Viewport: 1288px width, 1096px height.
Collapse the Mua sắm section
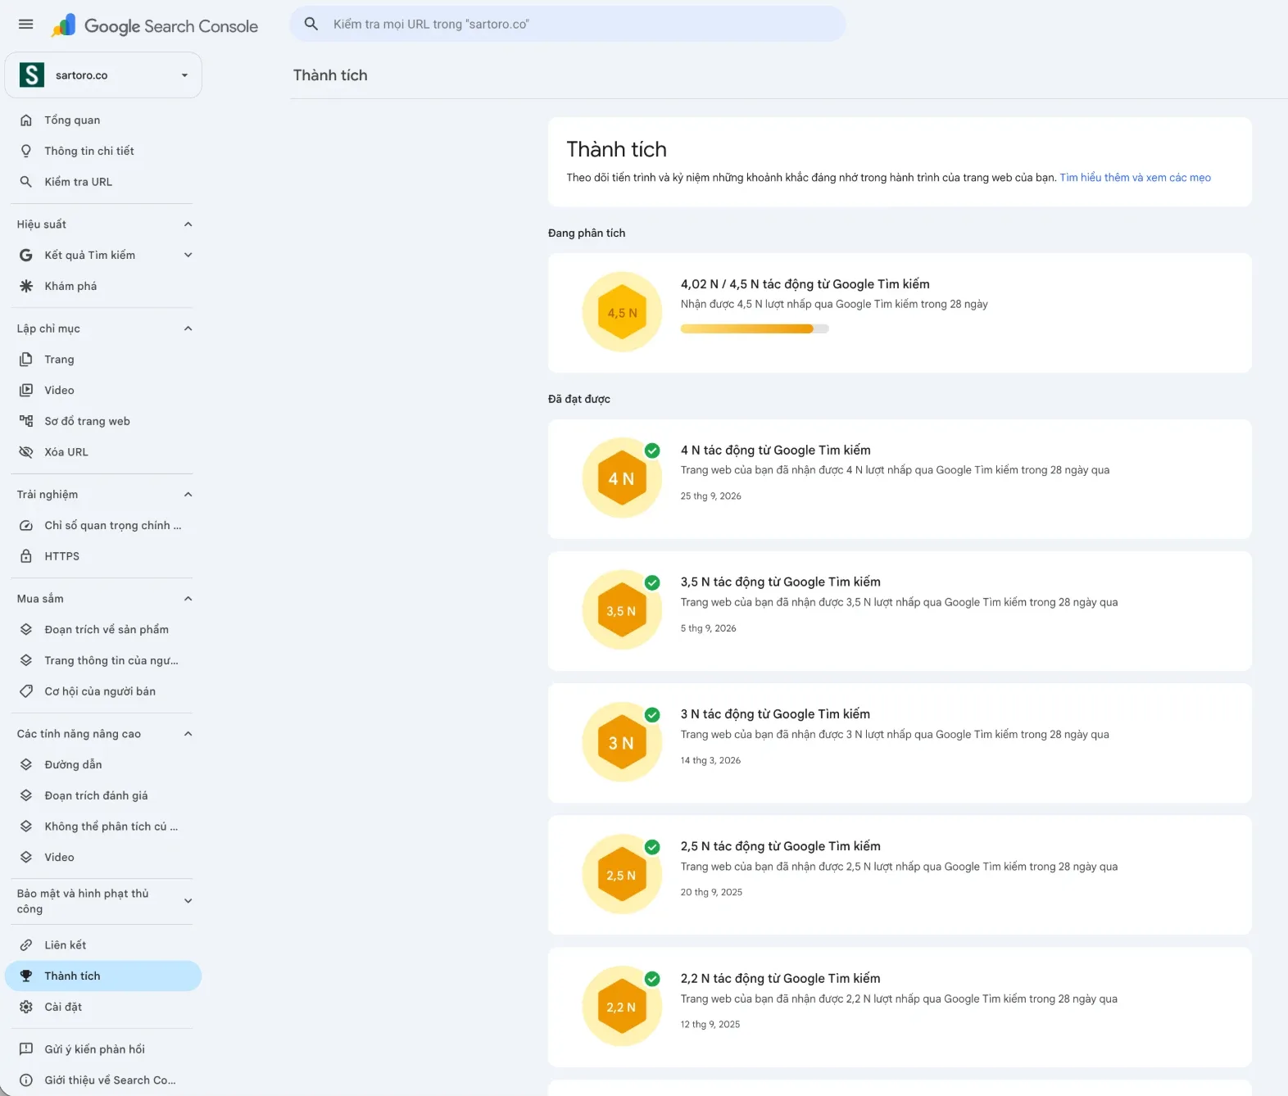[188, 599]
